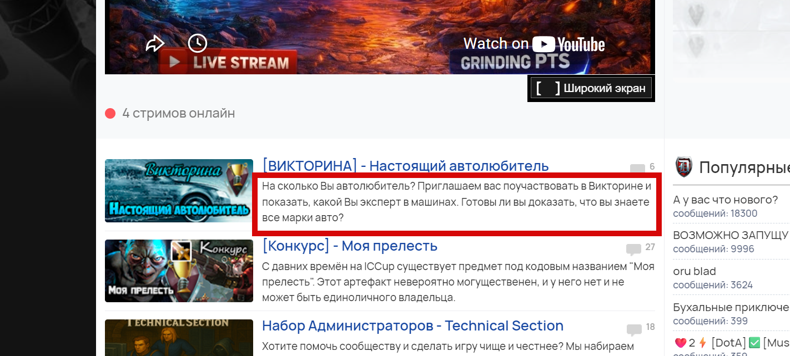Screen dimensions: 790x356
Task: Click сообщений: 3624 message count
Action: 713,285
